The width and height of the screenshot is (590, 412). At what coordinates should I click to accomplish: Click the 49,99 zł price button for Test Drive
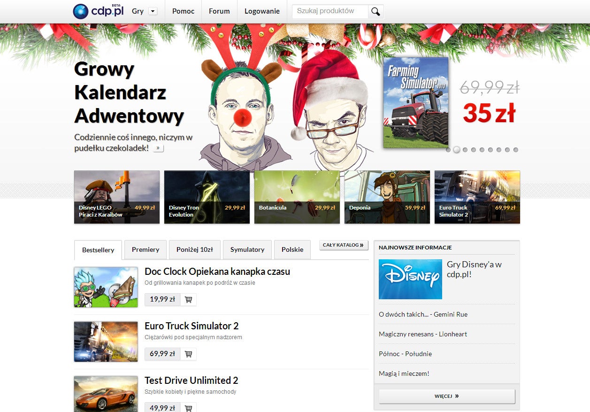coord(162,408)
